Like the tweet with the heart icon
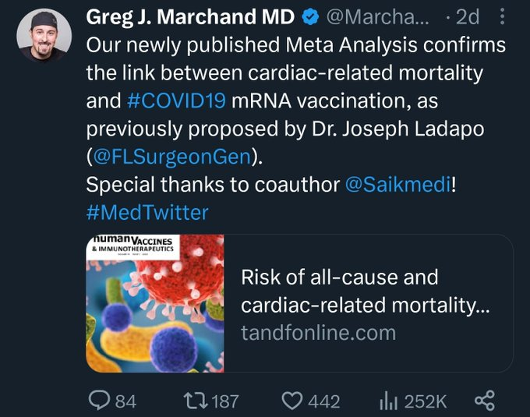This screenshot has width=530, height=417. [x=291, y=401]
